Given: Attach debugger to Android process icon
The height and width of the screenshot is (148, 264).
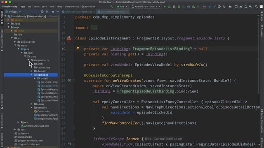Looking at the screenshot, I should coord(193,7).
